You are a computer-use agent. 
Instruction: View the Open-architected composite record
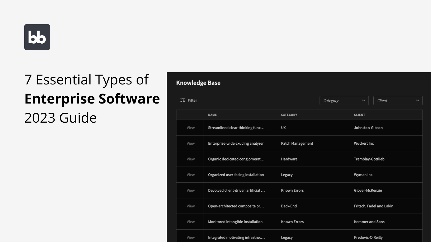point(190,206)
